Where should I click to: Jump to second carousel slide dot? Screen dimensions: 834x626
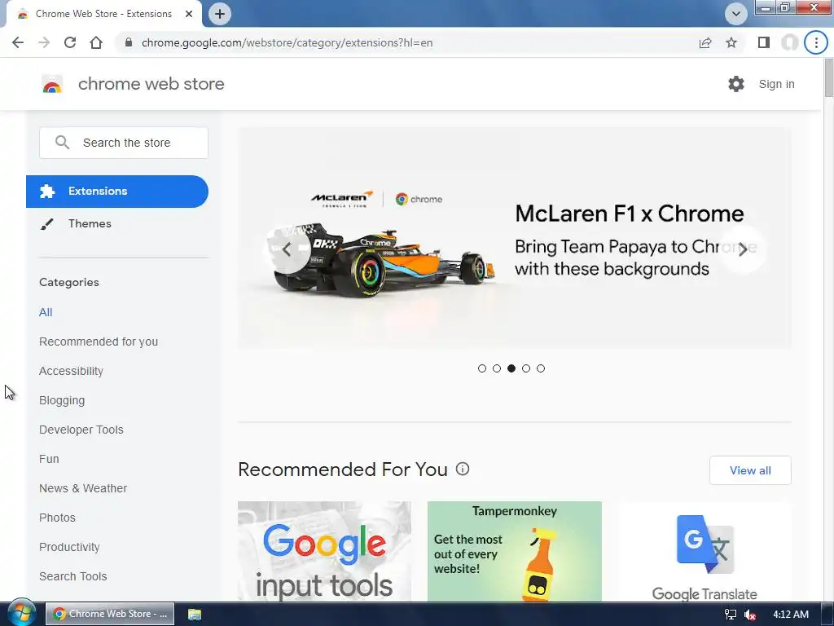497,368
